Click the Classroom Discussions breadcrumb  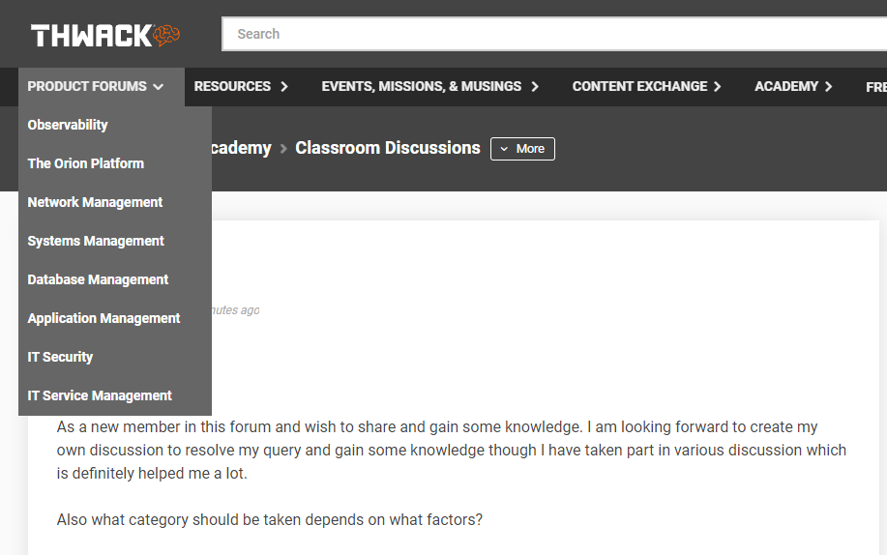coord(388,148)
